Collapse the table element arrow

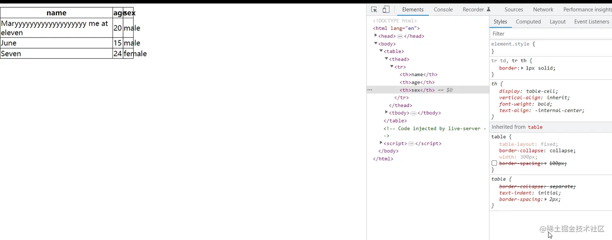pyautogui.click(x=381, y=51)
